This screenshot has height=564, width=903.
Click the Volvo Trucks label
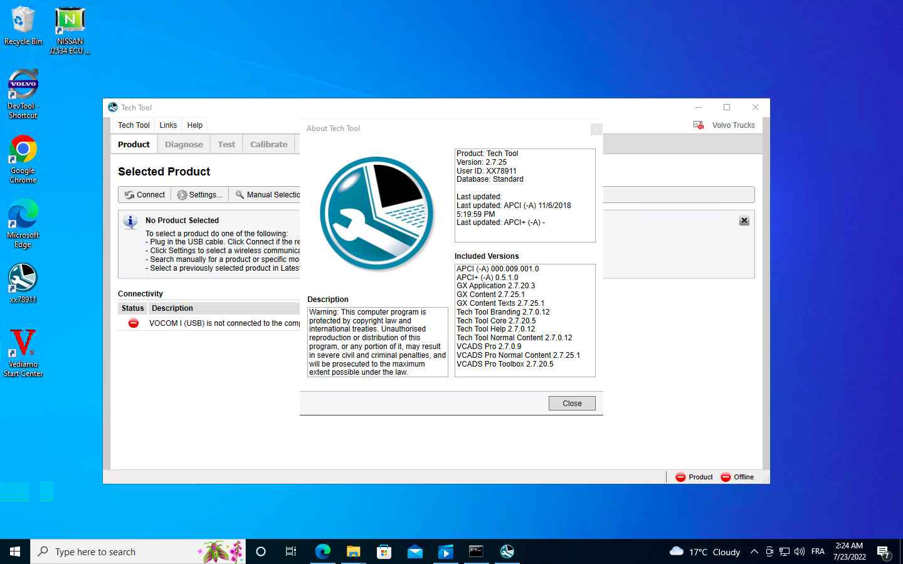click(x=734, y=125)
